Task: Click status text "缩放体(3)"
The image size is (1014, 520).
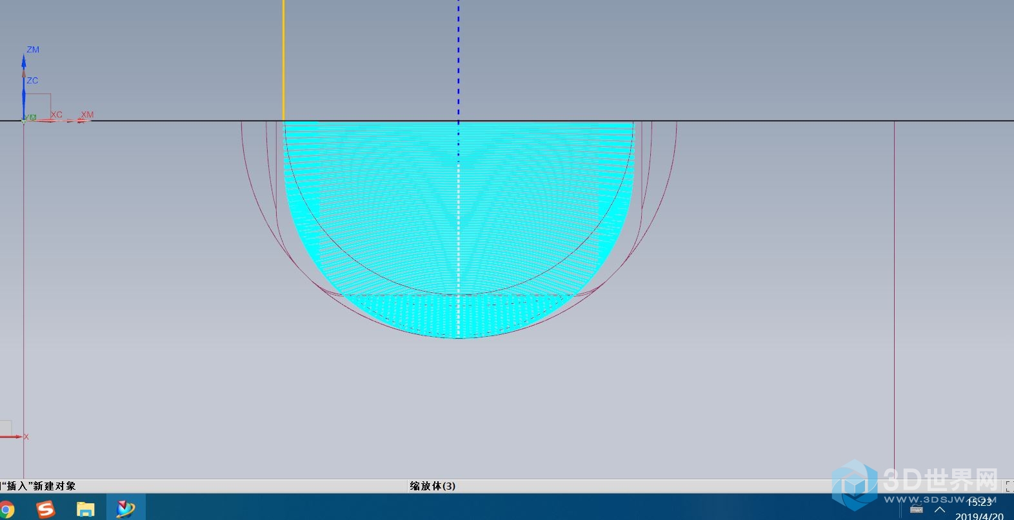Action: coord(433,486)
